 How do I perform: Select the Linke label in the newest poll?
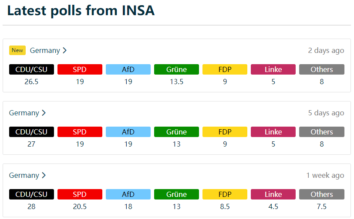(x=273, y=69)
